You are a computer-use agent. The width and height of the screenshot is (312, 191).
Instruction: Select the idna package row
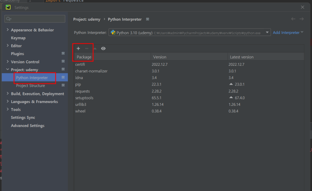189,78
